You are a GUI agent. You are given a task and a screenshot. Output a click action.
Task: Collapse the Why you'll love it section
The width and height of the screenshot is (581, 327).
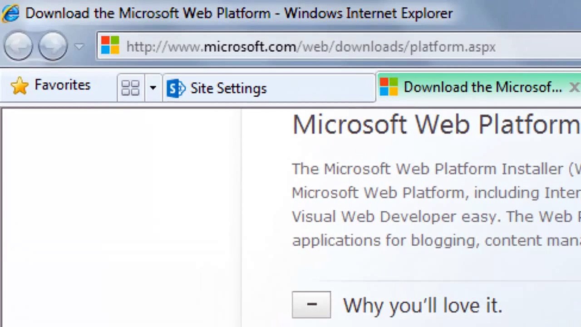click(x=311, y=305)
